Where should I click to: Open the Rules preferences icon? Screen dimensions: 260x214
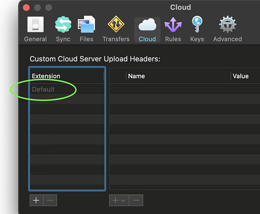click(173, 24)
